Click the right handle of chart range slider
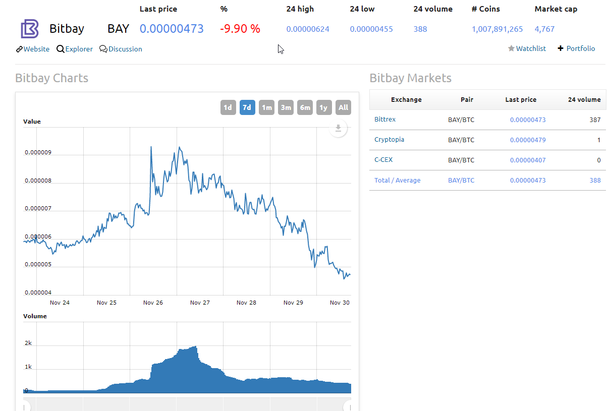611x411 pixels. [x=350, y=406]
